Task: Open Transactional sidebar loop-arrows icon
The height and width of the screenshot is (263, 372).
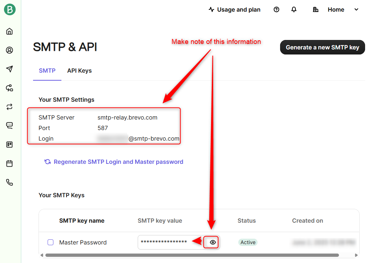Action: (x=9, y=107)
